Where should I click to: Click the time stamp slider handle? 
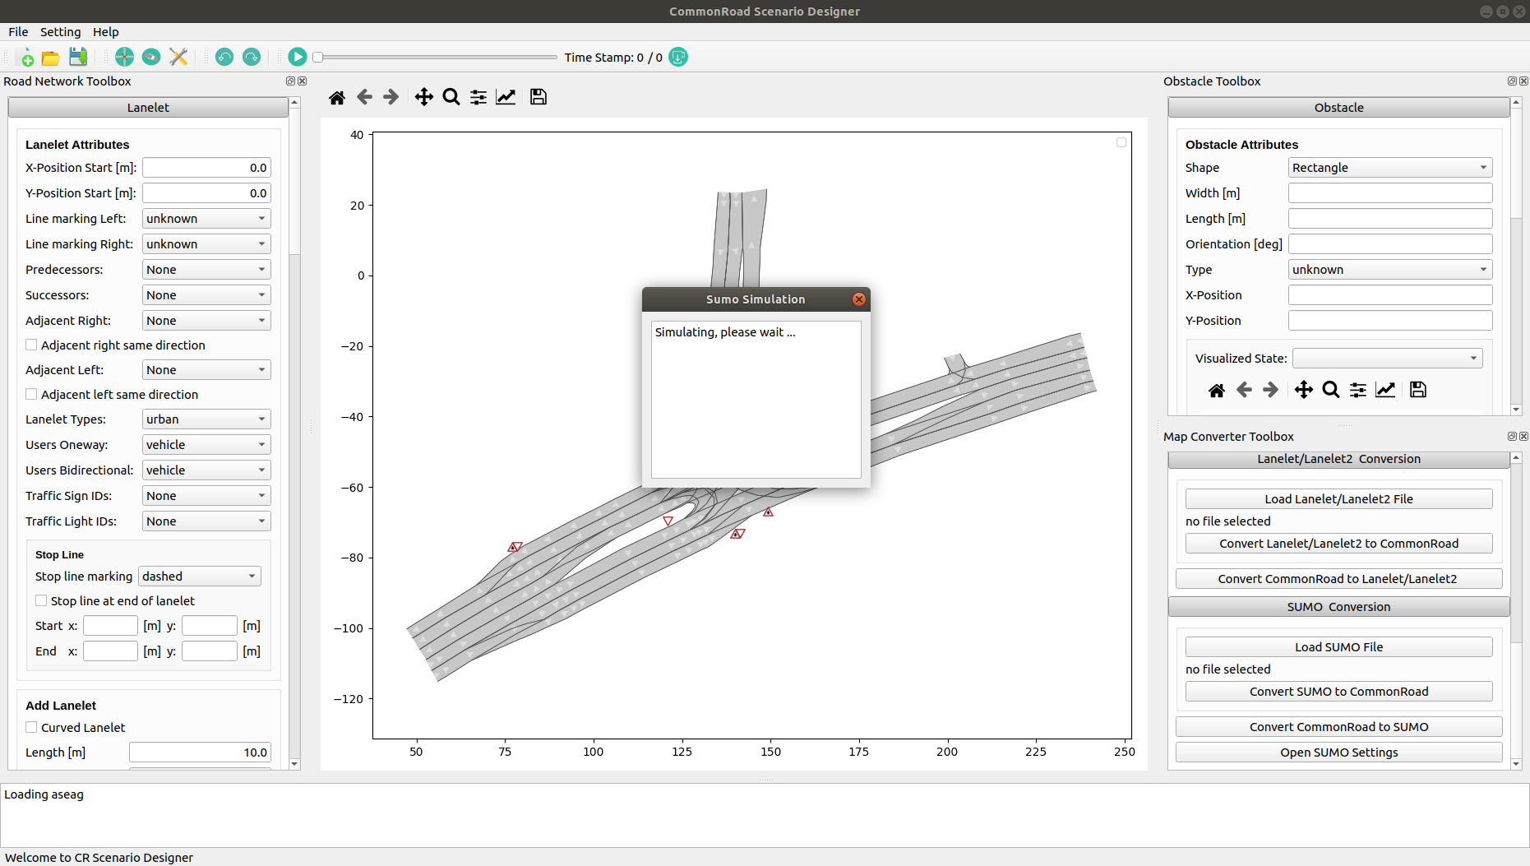pos(318,58)
